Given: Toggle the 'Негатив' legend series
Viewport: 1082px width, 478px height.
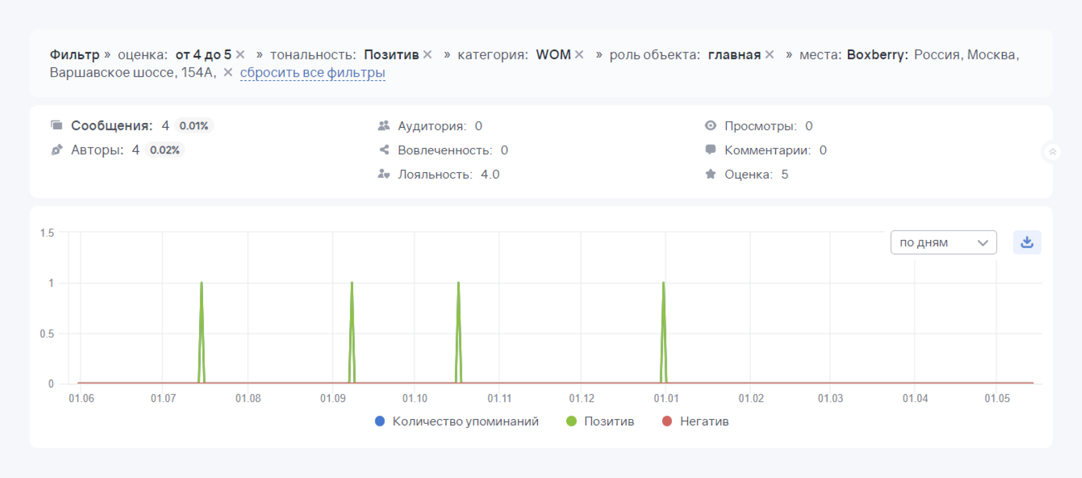Looking at the screenshot, I should pos(695,421).
